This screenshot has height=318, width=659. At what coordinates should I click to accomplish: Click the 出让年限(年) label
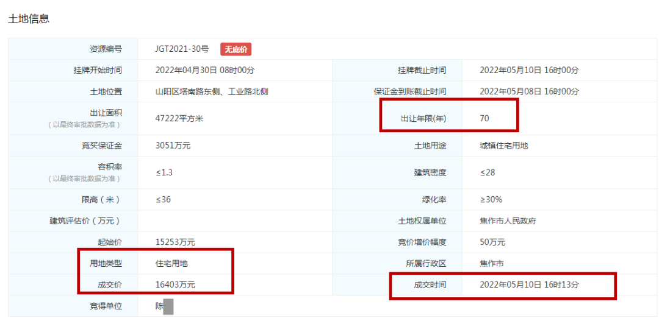[x=423, y=118]
